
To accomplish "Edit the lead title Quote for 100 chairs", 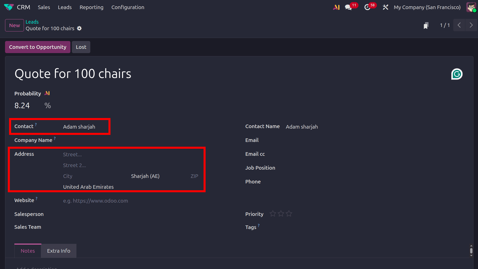I will point(73,74).
